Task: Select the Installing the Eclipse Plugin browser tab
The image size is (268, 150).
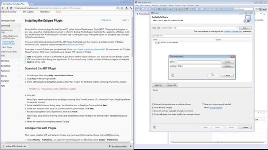Action: (x=15, y=4)
